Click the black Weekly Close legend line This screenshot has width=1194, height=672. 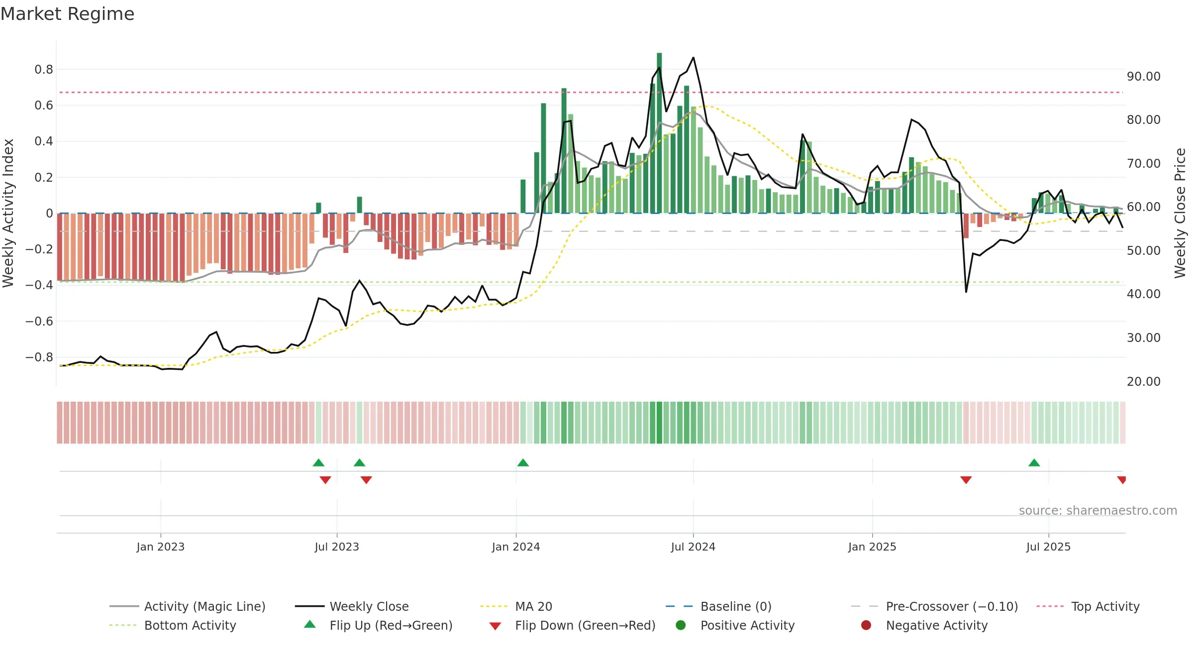pos(309,606)
